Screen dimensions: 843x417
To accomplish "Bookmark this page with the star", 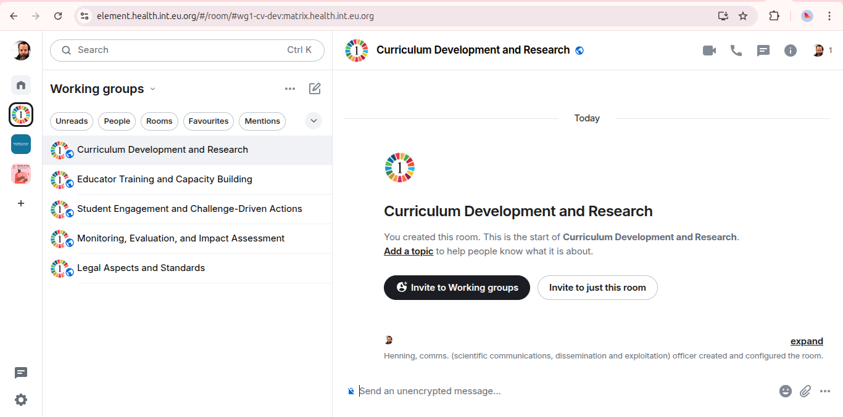I will click(743, 16).
